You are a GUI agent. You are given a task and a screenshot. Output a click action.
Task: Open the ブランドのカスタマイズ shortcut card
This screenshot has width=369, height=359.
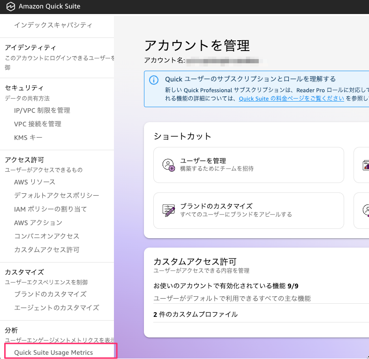click(x=249, y=211)
